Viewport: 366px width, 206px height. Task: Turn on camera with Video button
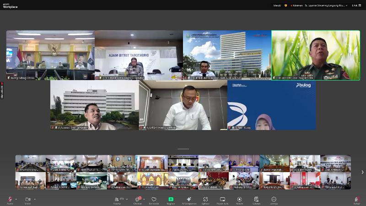coord(27,200)
